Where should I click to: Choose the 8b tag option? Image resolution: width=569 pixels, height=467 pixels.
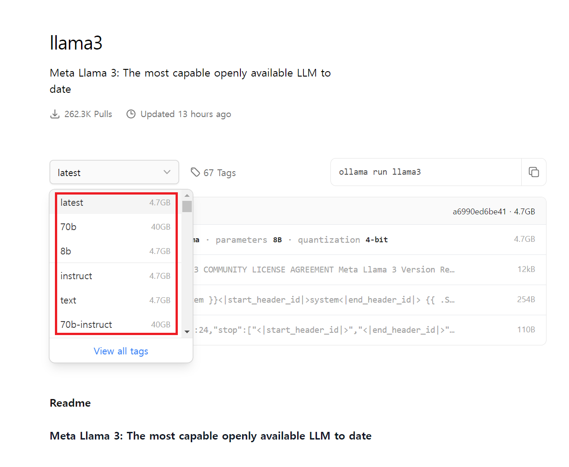(x=116, y=251)
